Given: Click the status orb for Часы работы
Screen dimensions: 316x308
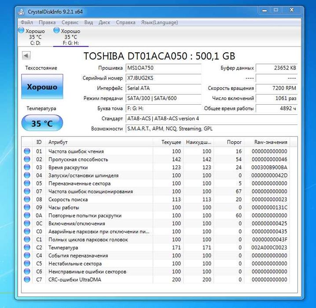Looking at the screenshot, I should [27, 207].
